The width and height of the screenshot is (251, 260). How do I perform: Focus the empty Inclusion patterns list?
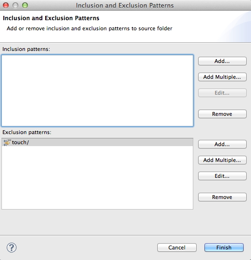98,90
